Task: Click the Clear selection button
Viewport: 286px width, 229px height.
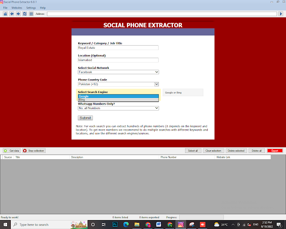Action: tap(214, 151)
